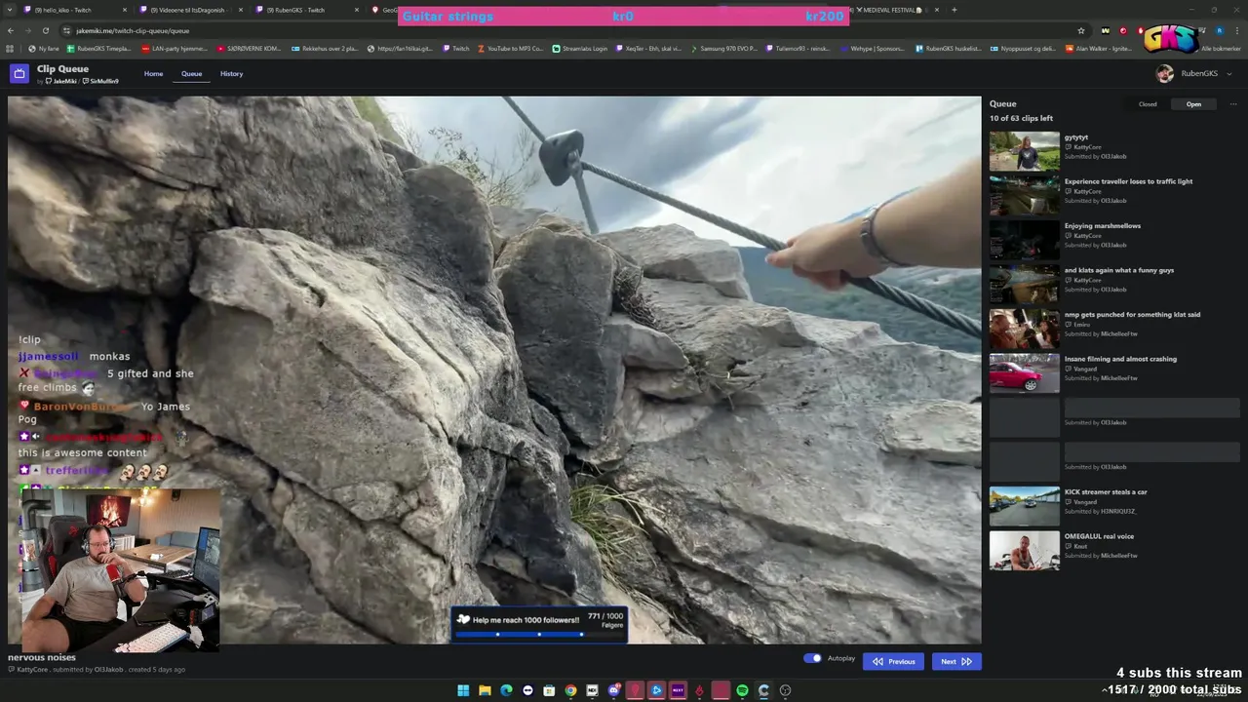Switch to the Queue nav tab
Viewport: 1248px width, 702px height.
191,74
